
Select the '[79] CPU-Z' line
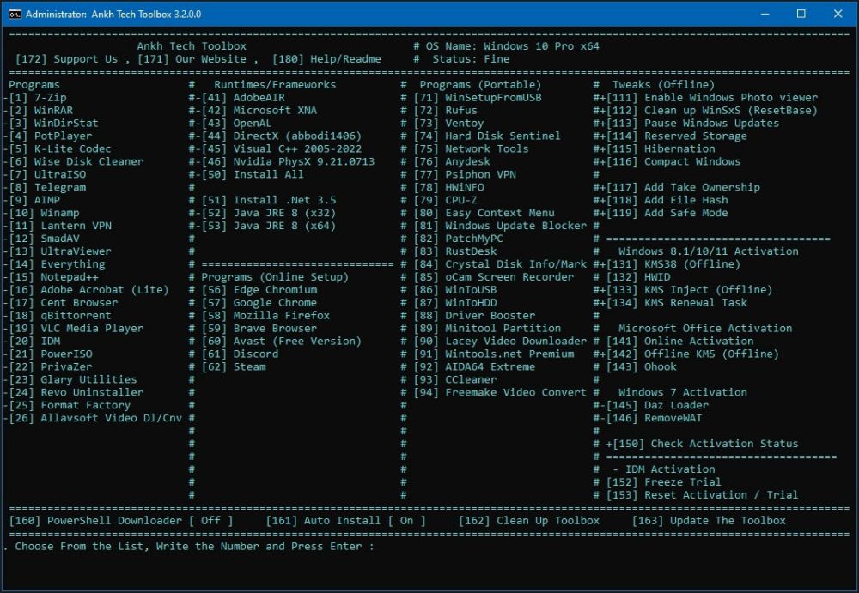[445, 200]
